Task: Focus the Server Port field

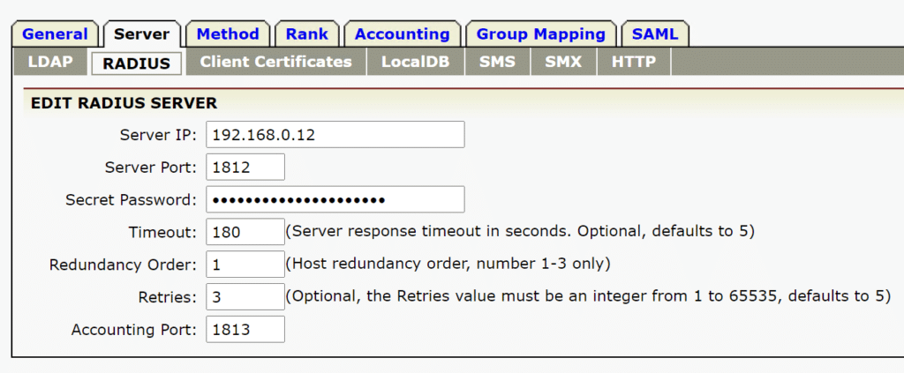Action: (x=245, y=167)
